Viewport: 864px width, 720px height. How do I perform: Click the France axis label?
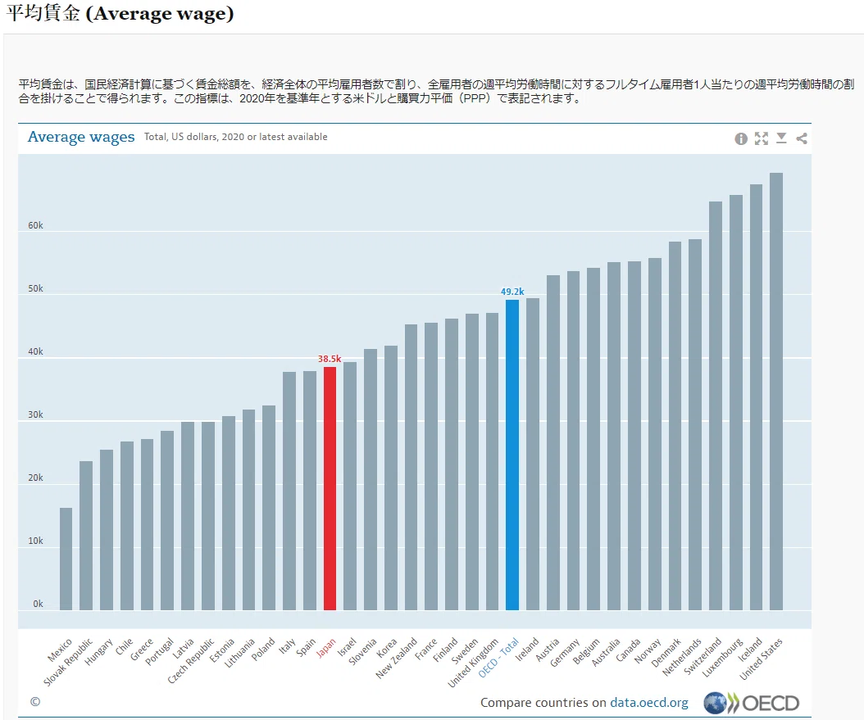(426, 649)
